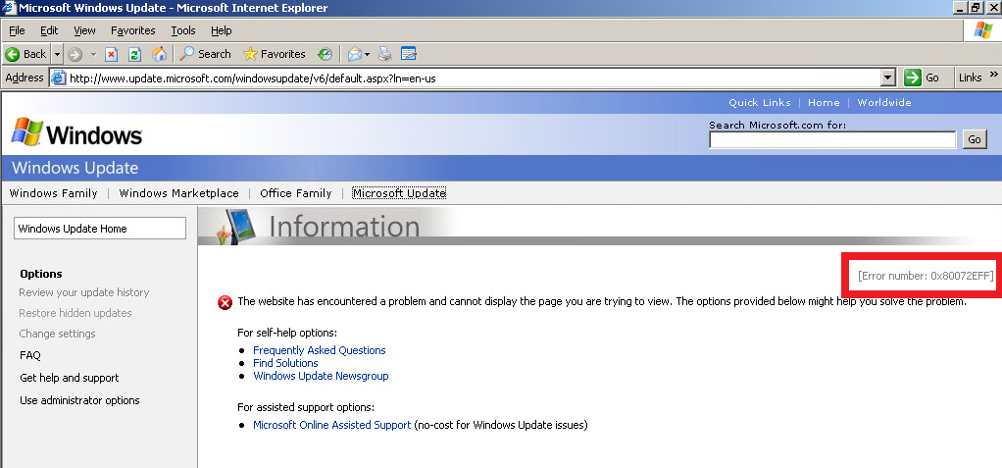Open the Back history dropdown arrow
Viewport: 1002px width, 468px height.
point(57,54)
